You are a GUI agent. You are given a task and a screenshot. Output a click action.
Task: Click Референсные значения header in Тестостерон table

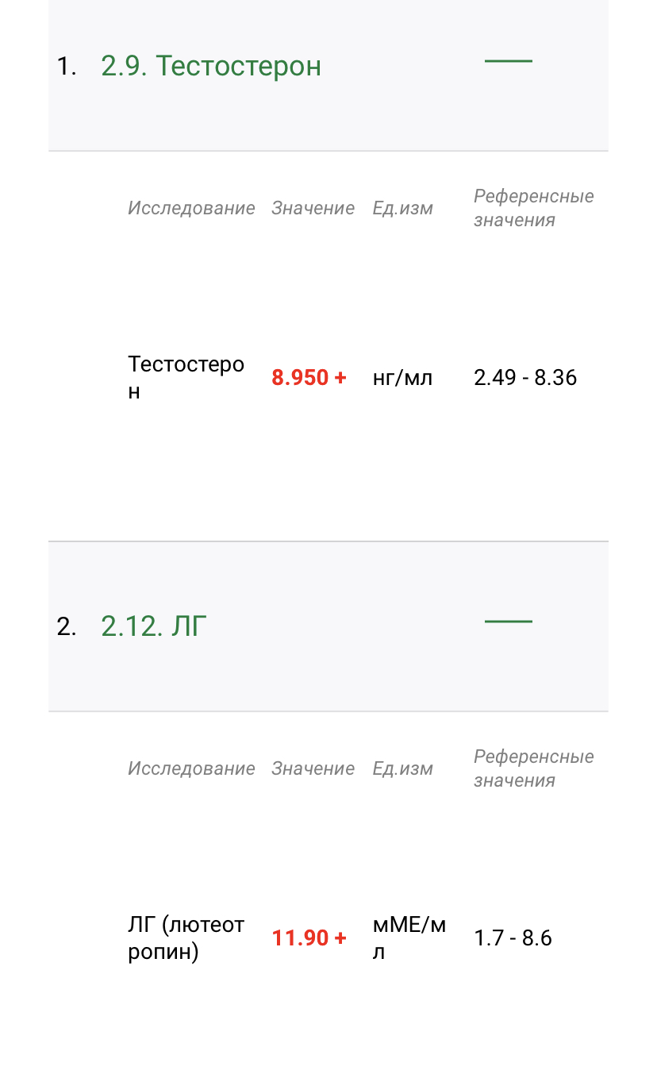click(x=533, y=208)
